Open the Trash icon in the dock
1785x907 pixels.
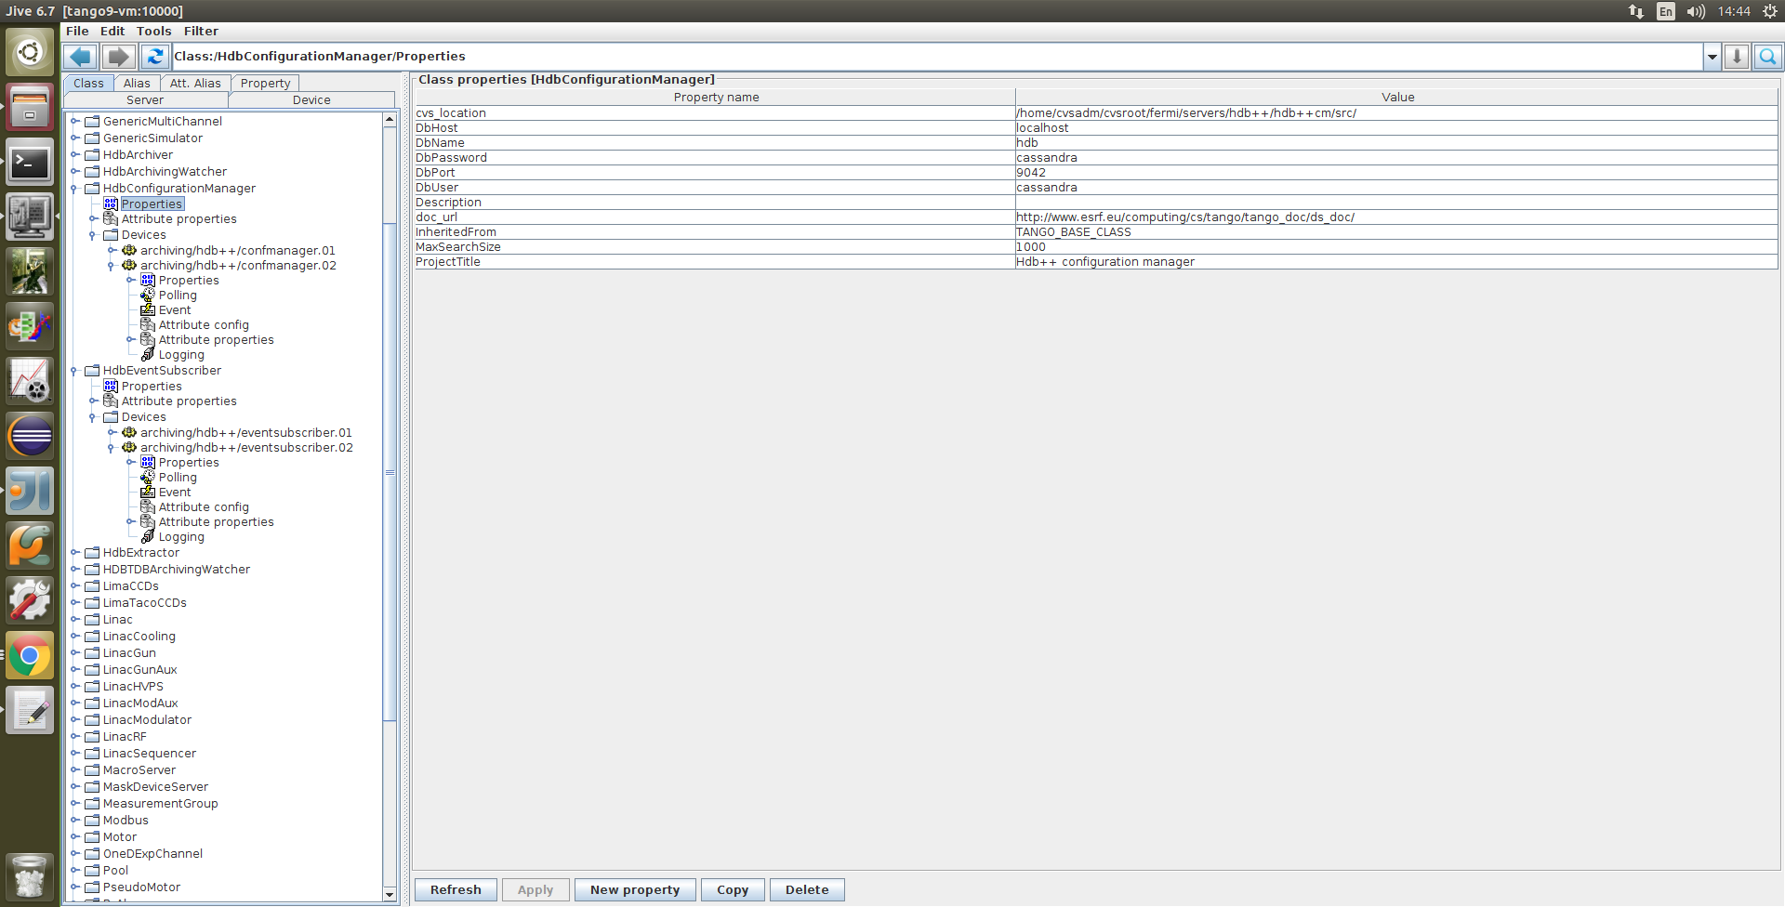point(30,875)
